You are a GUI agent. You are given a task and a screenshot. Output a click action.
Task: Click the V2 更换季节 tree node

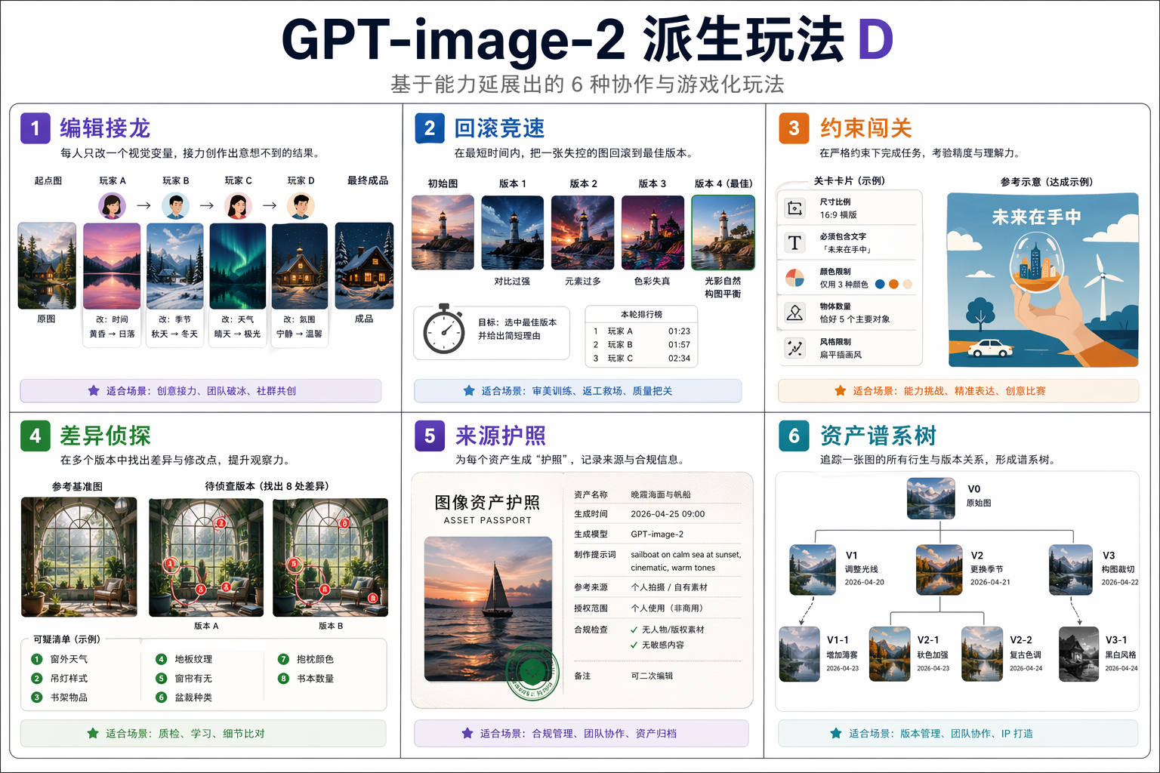click(x=939, y=569)
